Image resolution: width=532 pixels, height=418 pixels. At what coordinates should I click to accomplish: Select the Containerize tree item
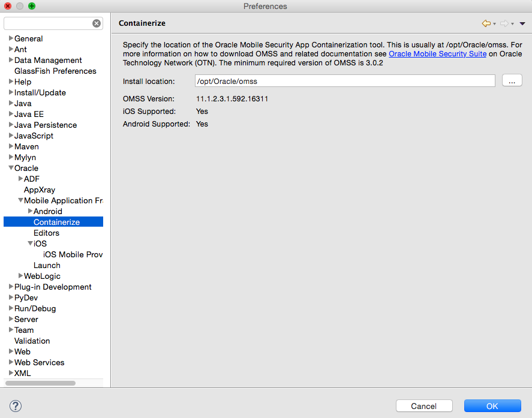click(53, 222)
